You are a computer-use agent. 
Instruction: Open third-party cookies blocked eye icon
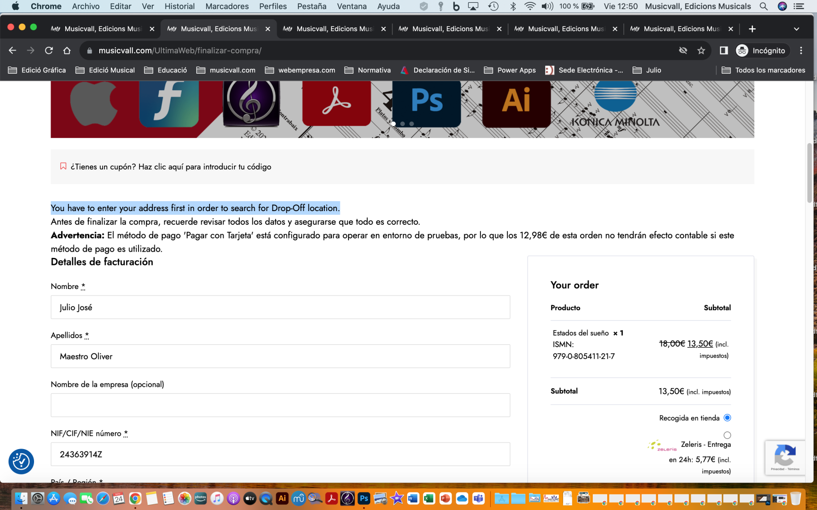tap(683, 51)
